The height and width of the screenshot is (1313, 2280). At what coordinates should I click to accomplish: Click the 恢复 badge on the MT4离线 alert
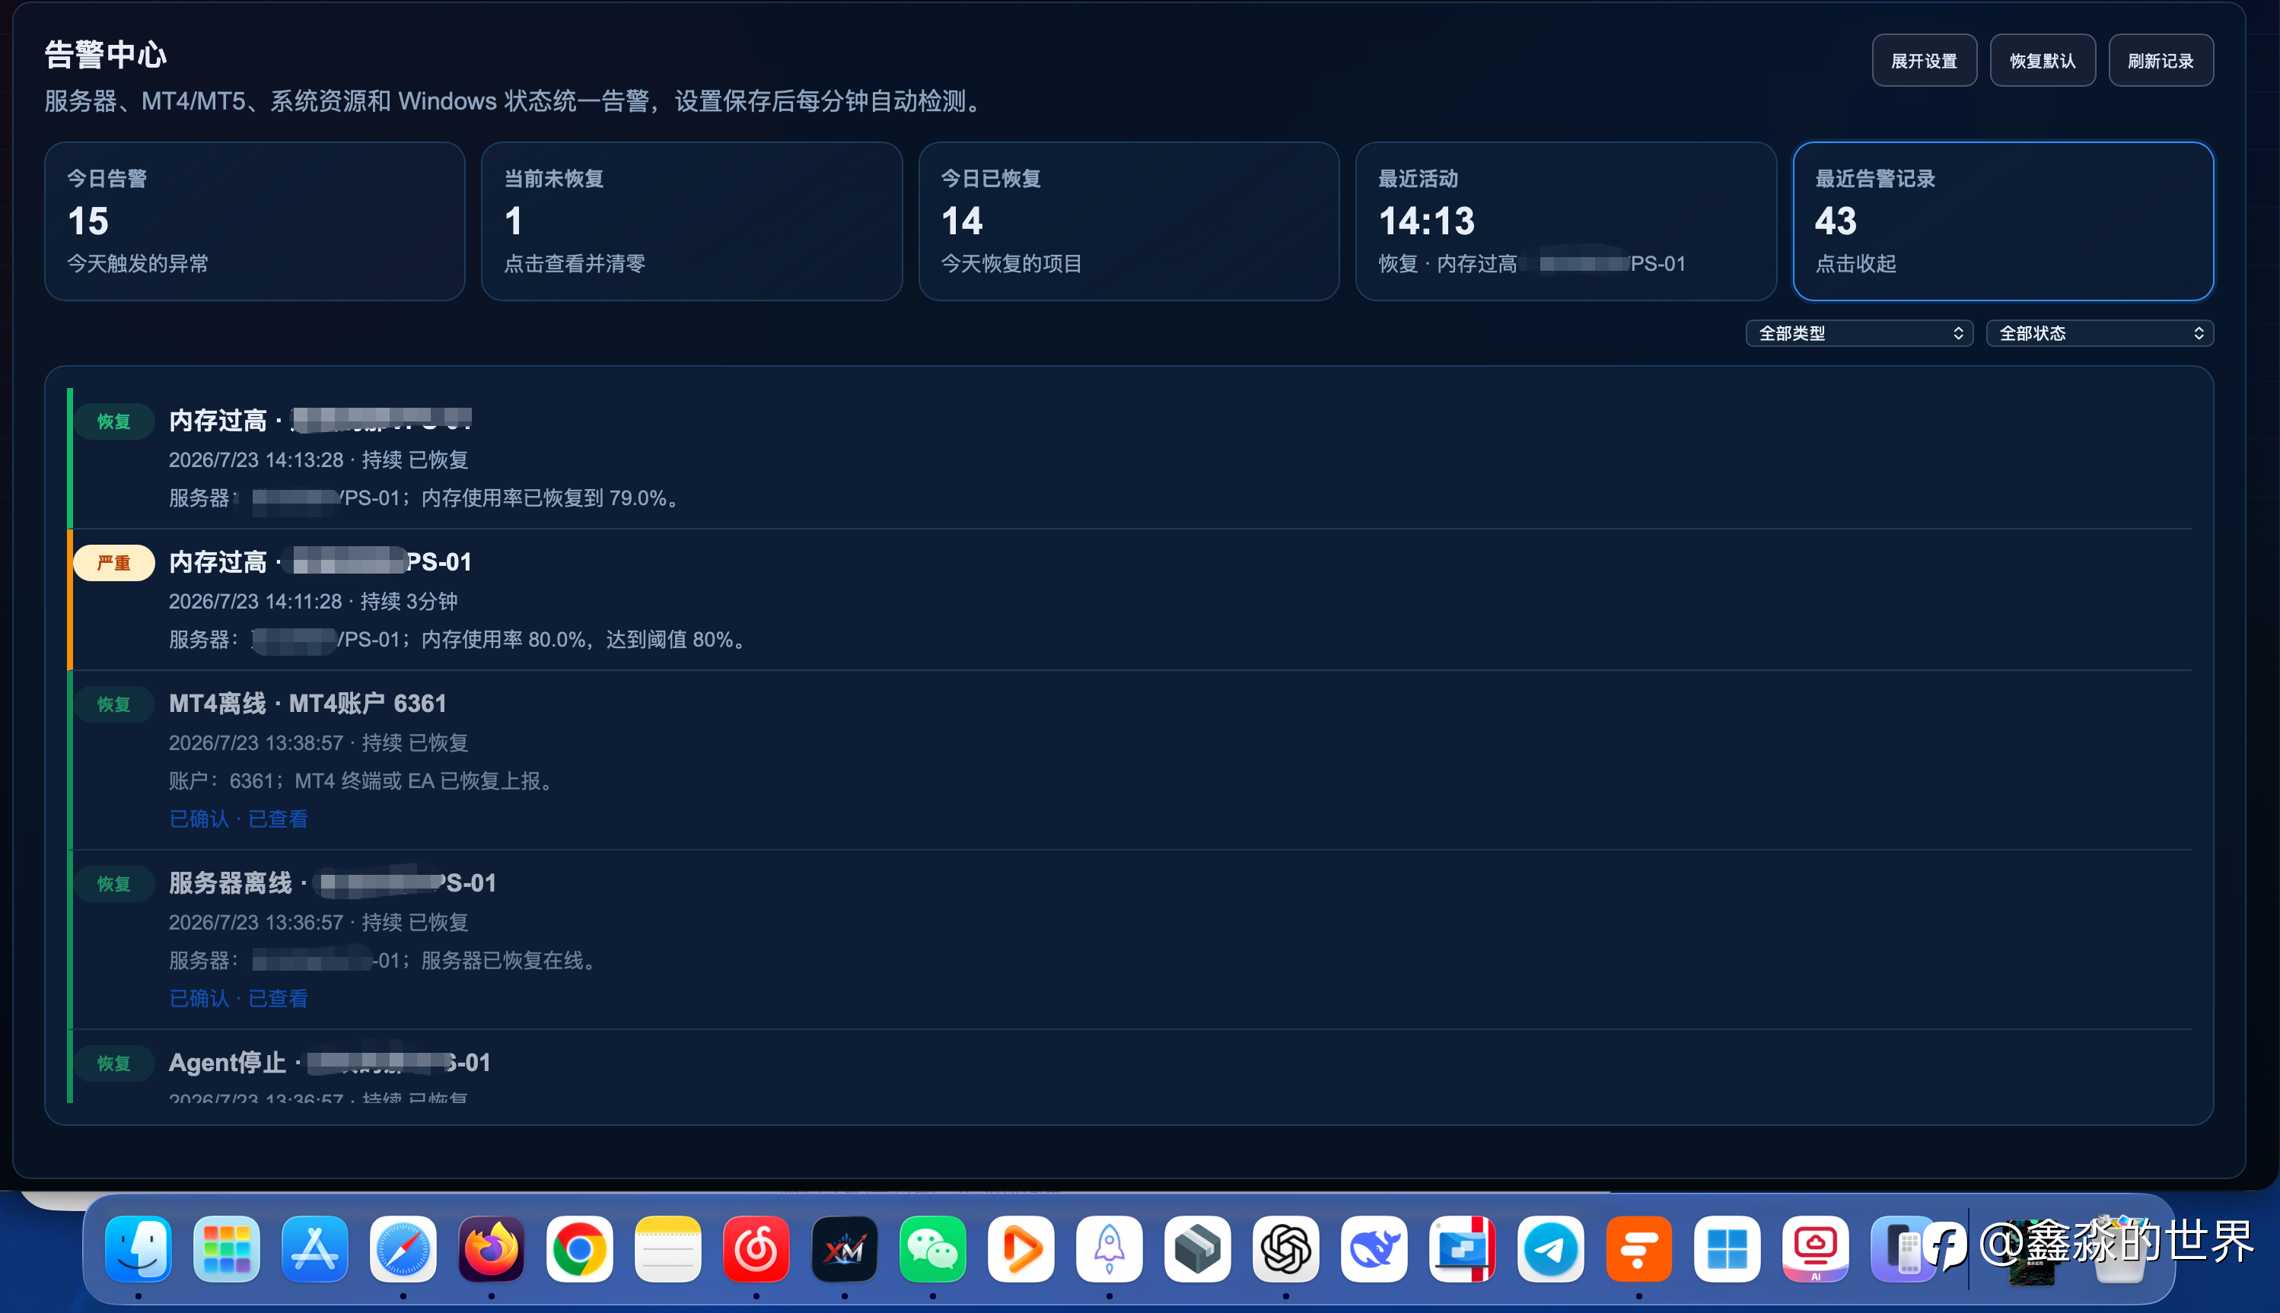[113, 704]
